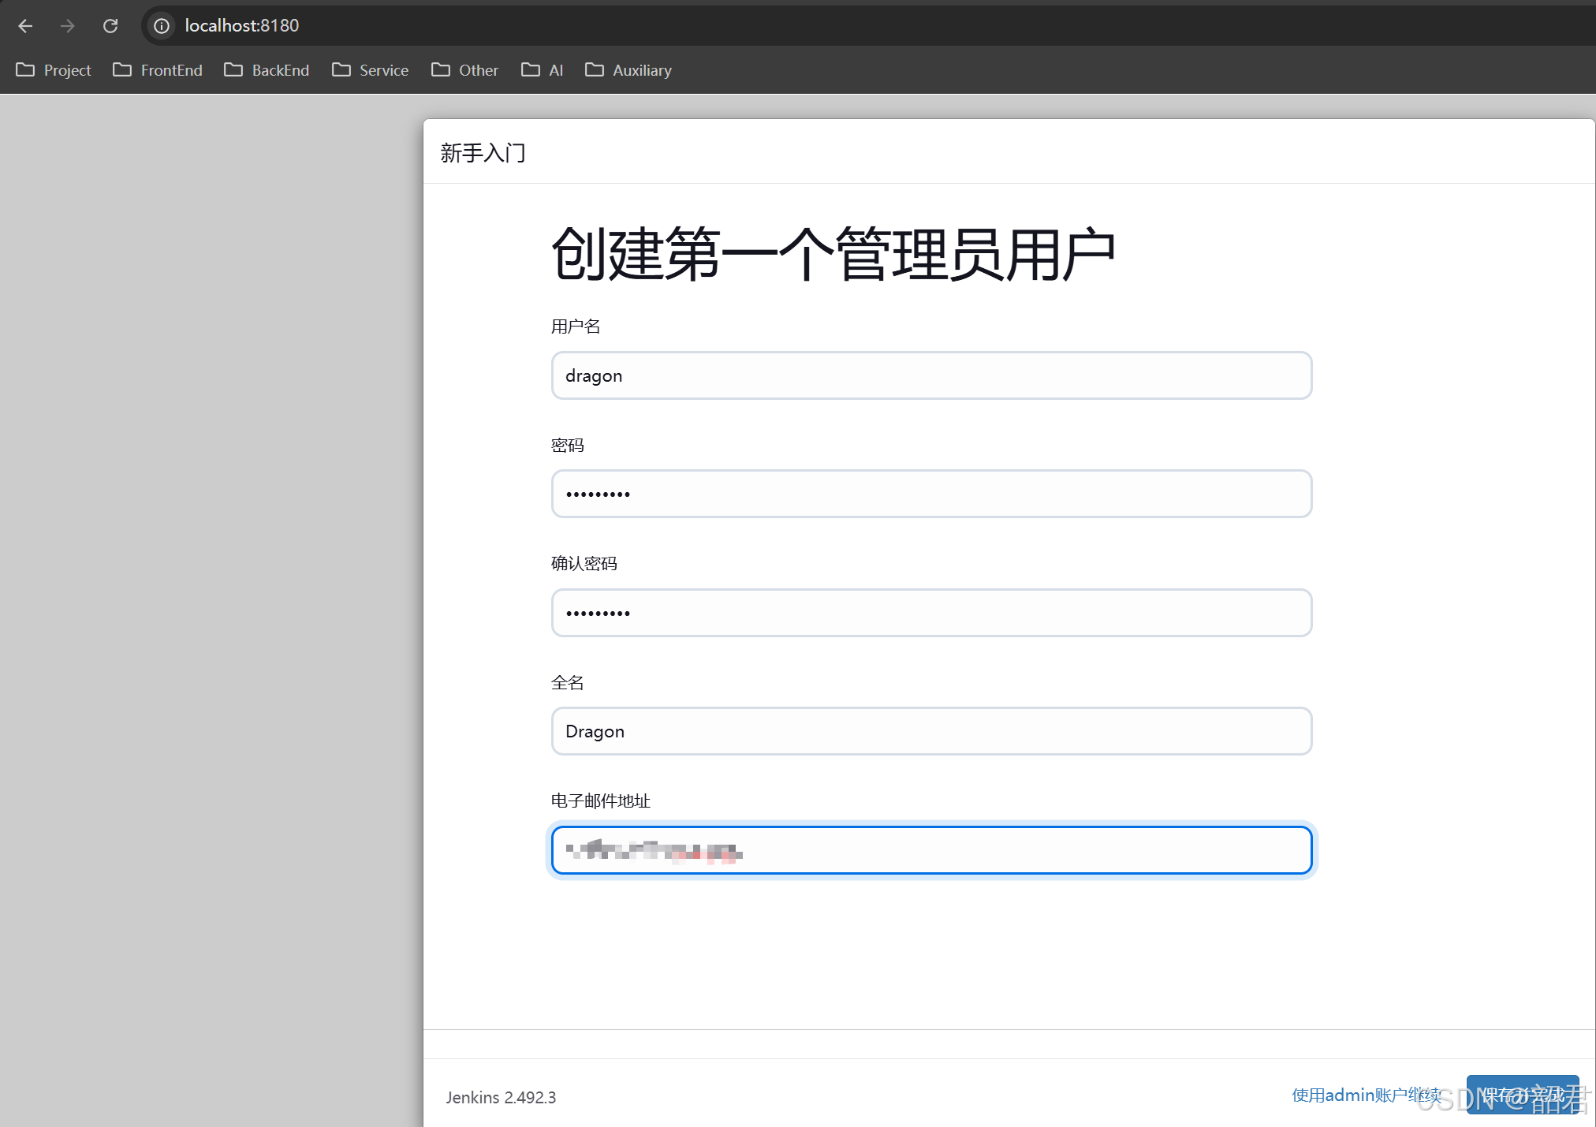This screenshot has height=1127, width=1596.
Task: Open the AI bookmark folder
Action: pos(543,70)
